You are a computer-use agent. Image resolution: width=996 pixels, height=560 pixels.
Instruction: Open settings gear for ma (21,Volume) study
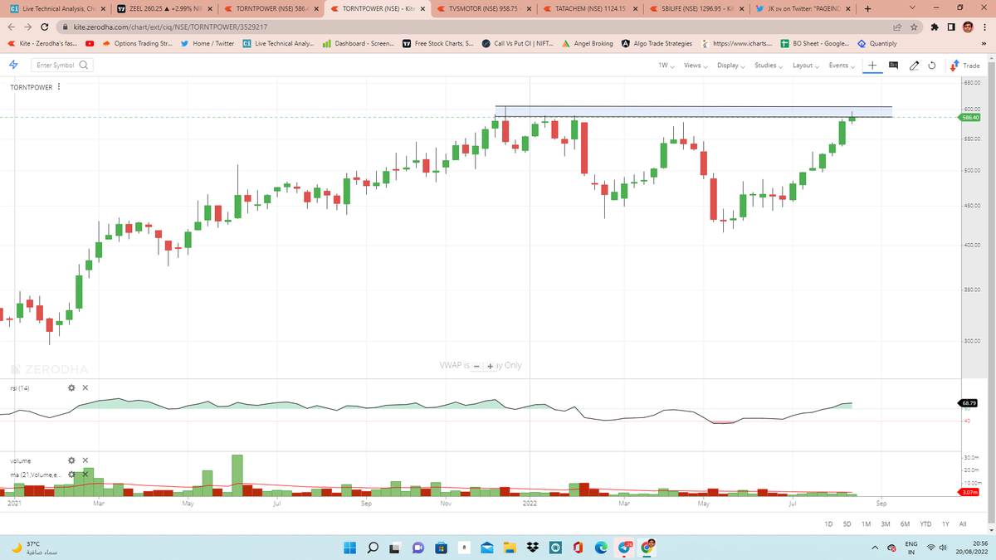pos(71,474)
